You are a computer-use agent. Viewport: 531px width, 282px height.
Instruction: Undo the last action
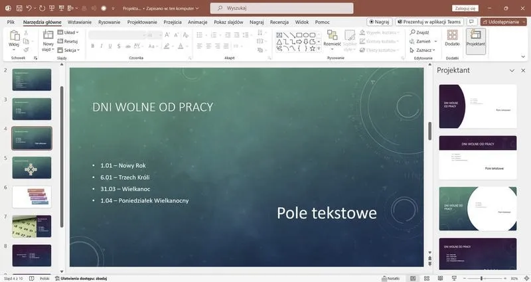click(29, 8)
